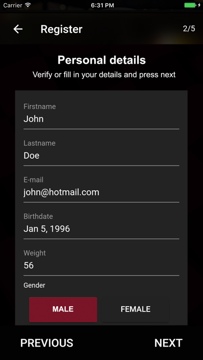Tap the 6:31 PM clock
This screenshot has height=360, width=203.
(x=103, y=5)
